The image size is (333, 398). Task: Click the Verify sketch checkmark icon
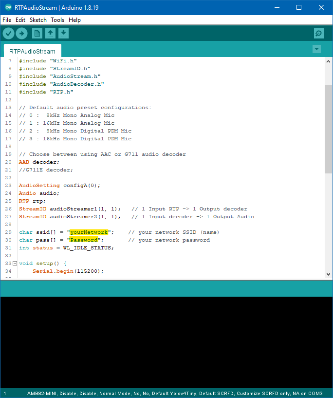(9, 33)
